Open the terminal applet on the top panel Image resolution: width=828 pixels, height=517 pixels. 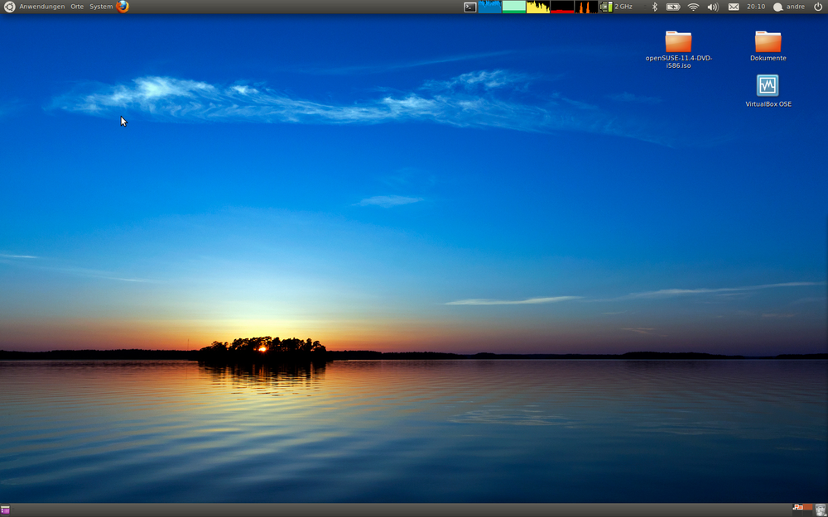469,7
